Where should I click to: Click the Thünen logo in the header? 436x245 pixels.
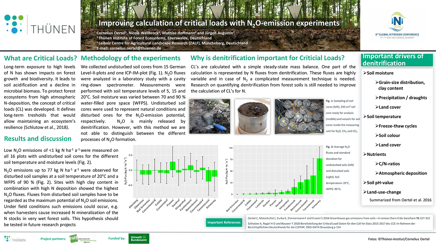point(40,24)
